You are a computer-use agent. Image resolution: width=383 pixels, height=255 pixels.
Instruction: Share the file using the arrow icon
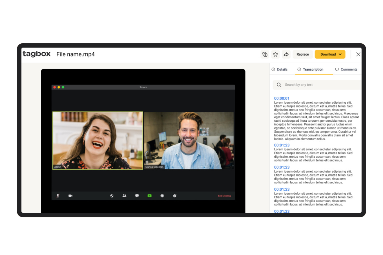pos(286,54)
